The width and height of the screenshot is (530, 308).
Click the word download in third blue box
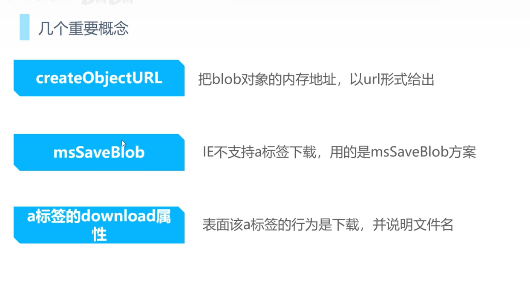click(x=118, y=216)
